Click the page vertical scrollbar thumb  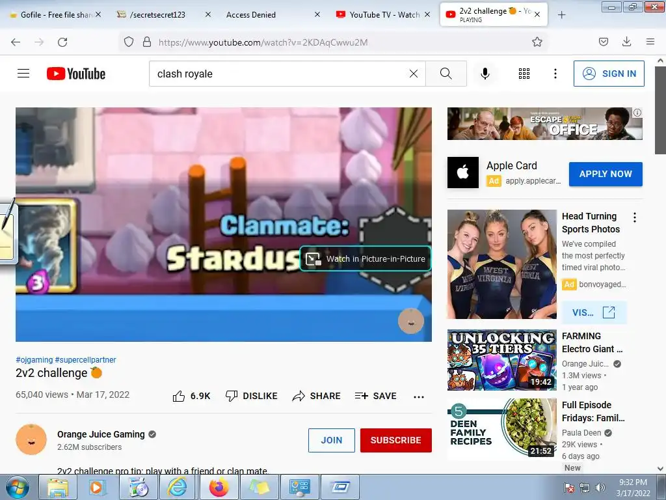[x=660, y=111]
